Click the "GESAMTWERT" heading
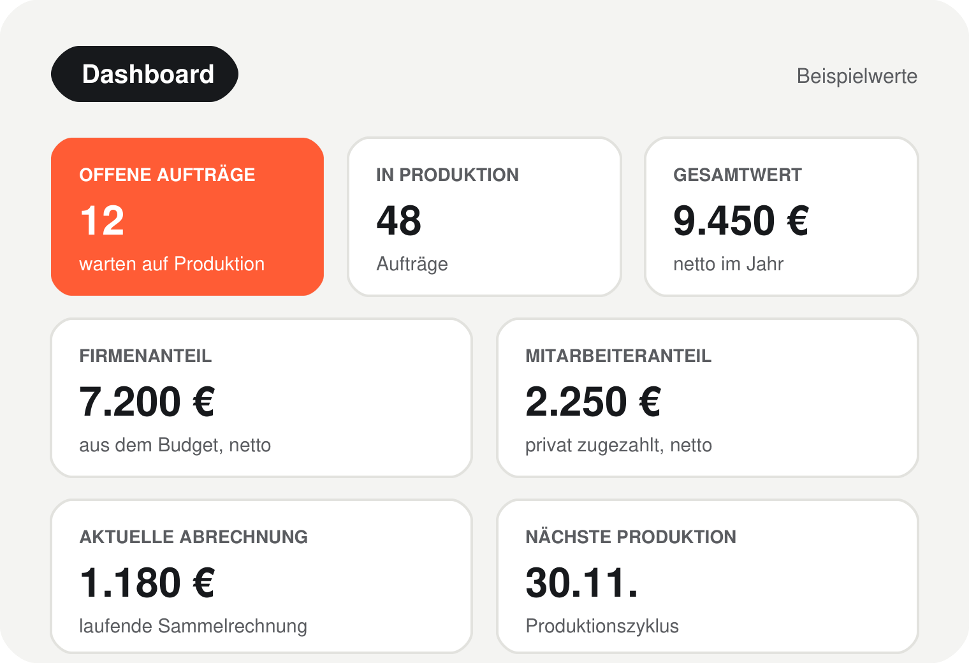 pyautogui.click(x=738, y=175)
